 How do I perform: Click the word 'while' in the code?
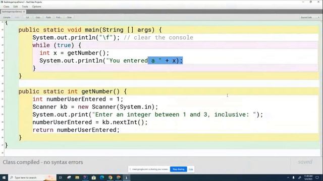coord(41,45)
